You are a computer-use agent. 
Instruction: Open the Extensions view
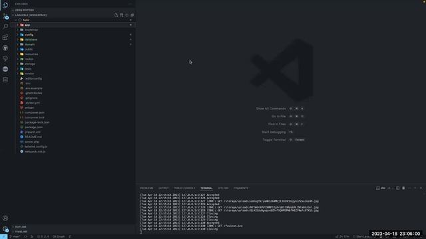point(5,37)
